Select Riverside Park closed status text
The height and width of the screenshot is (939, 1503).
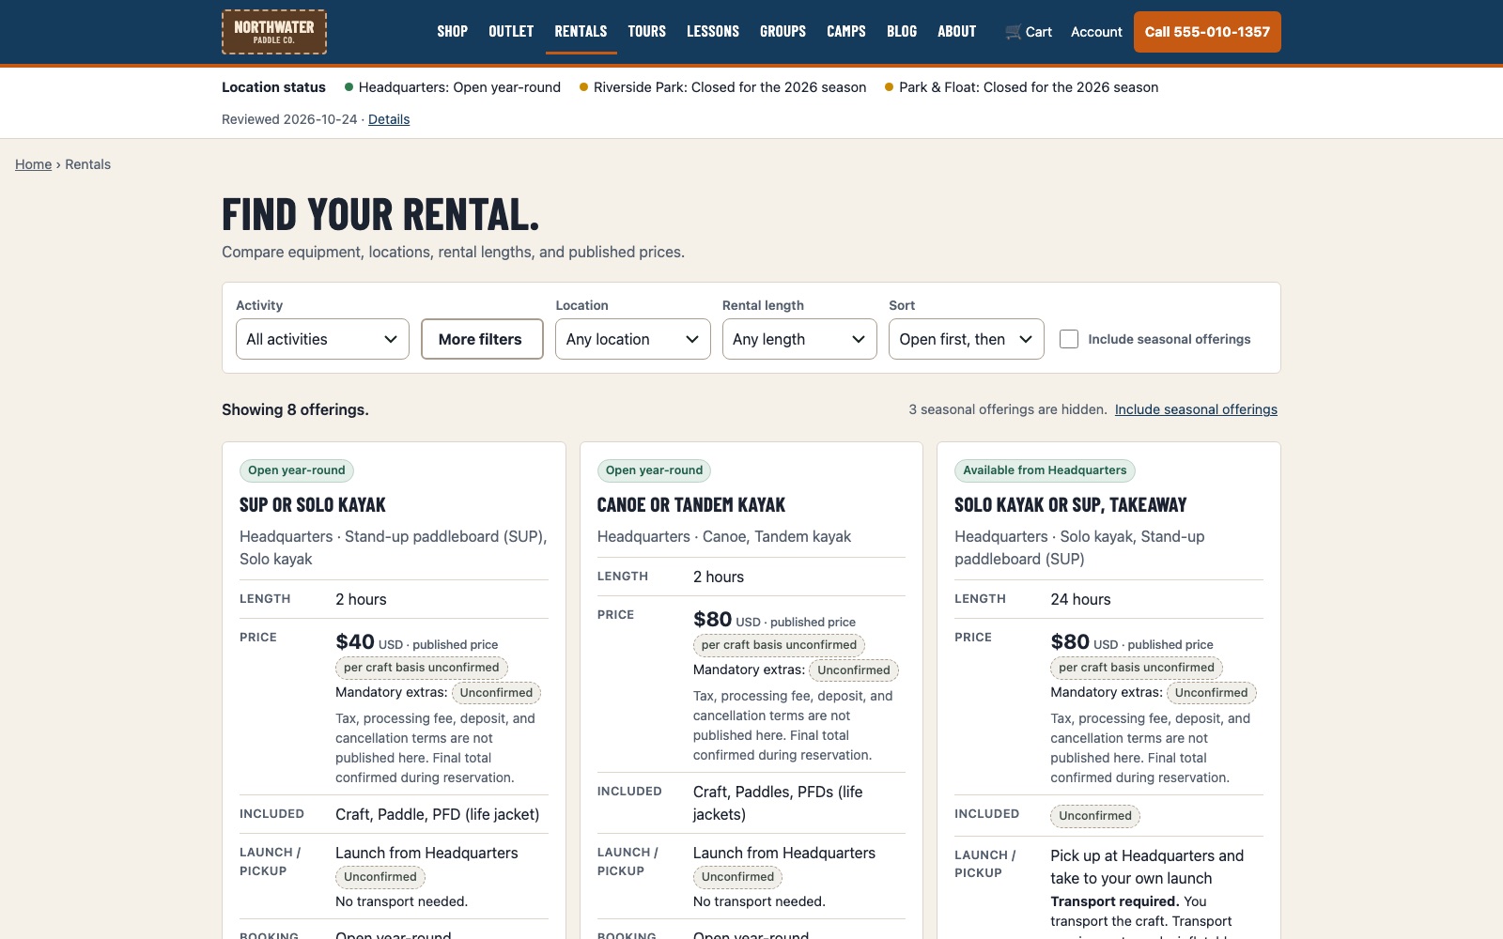coord(730,87)
